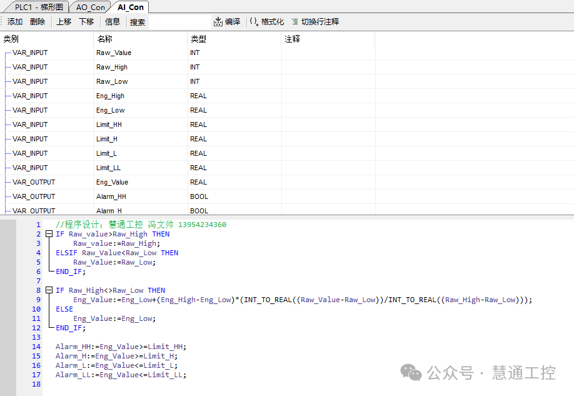Screen dimensions: 574x396
Task: Collapse the IF block at line 2
Action: click(49, 234)
